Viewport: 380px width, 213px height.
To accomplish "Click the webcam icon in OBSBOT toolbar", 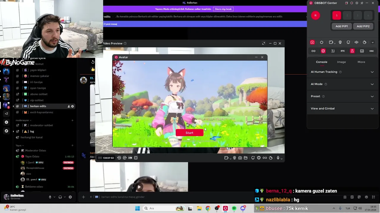I will [x=340, y=42].
